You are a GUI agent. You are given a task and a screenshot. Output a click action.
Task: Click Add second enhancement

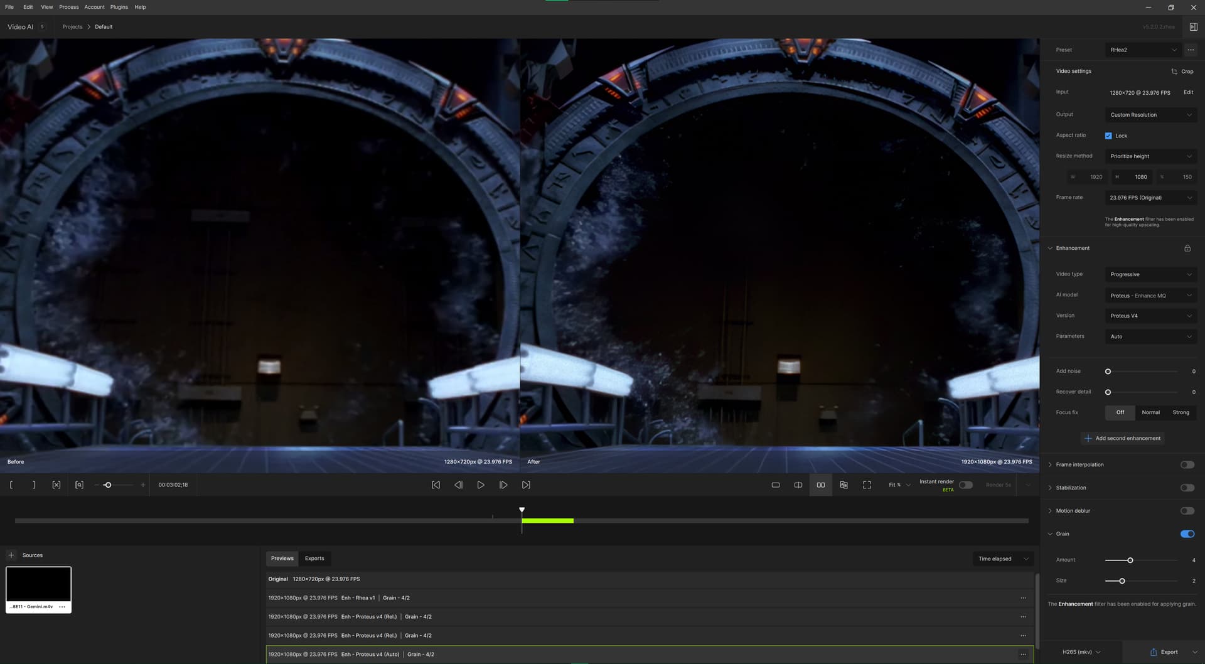tap(1122, 439)
